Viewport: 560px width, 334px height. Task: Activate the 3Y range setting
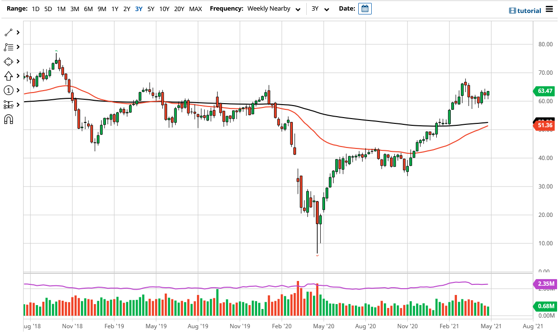[x=139, y=9]
